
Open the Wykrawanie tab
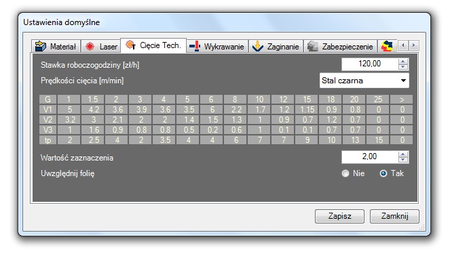217,46
